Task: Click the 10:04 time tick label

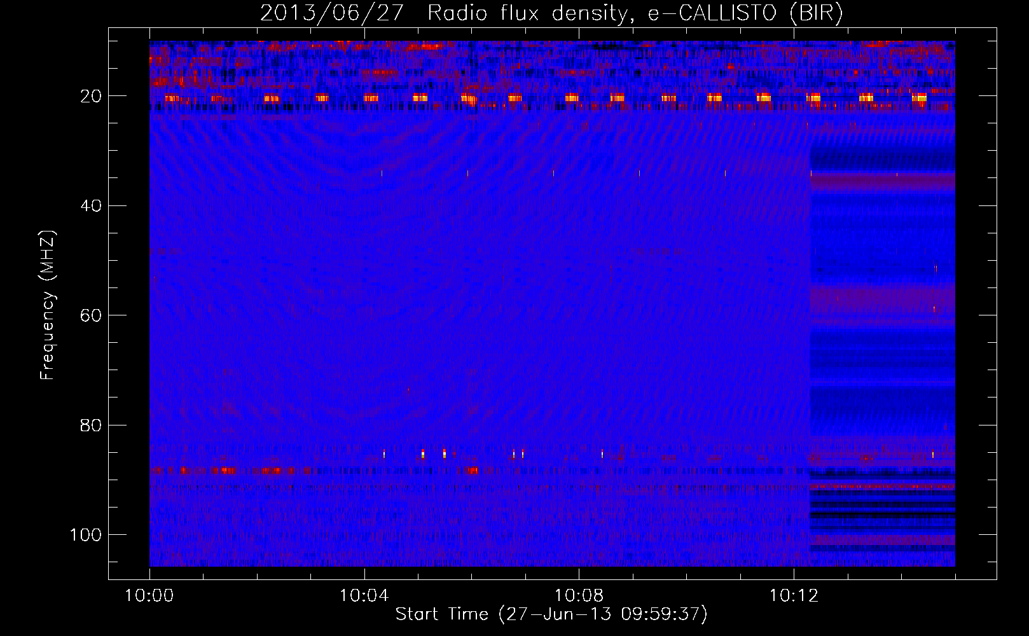Action: 364,596
